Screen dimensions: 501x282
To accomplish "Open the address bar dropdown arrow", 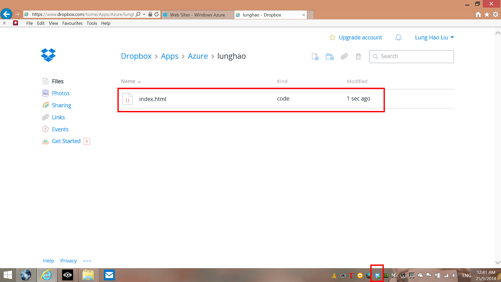I will (x=144, y=14).
